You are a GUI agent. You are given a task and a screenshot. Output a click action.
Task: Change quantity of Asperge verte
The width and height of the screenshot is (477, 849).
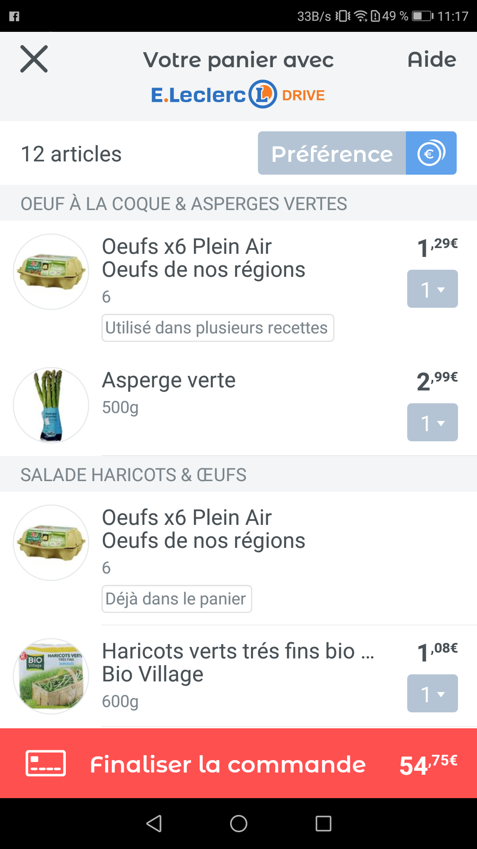coord(432,423)
